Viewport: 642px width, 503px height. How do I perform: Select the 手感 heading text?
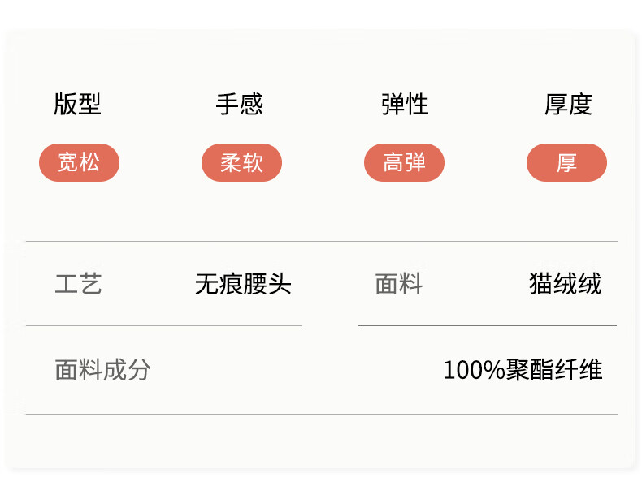click(240, 105)
